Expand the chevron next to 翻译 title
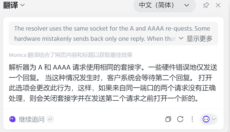Viewport: 230px width, 132px height. (22, 5)
